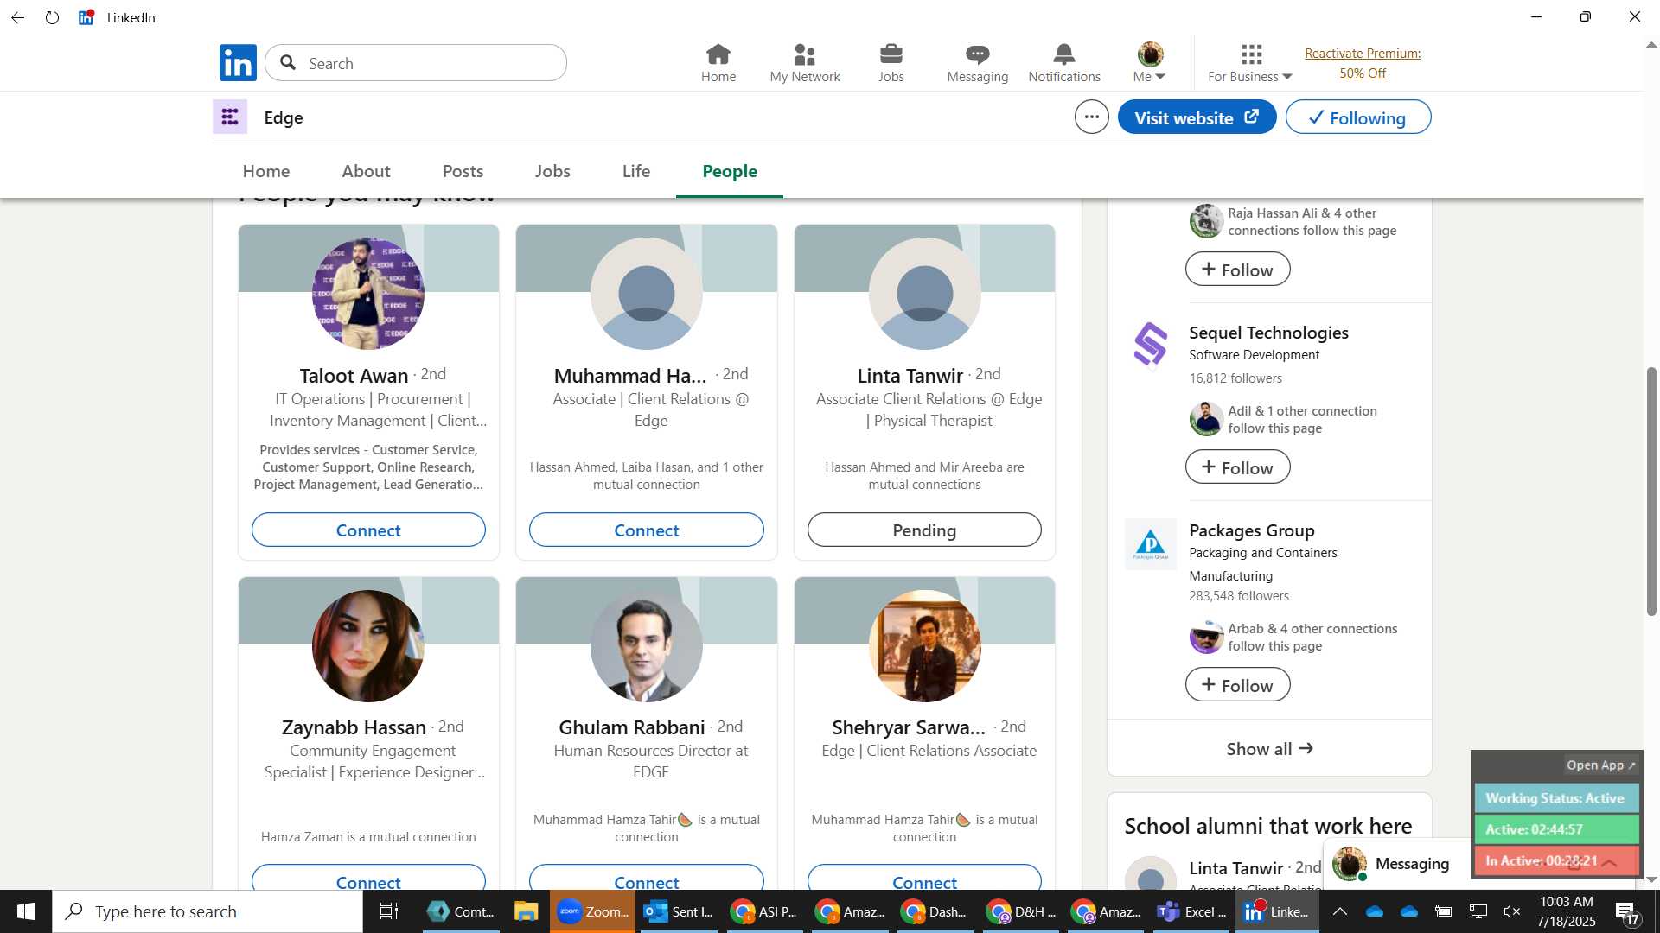Open Zaynabb Hassan's profile photo

368,646
